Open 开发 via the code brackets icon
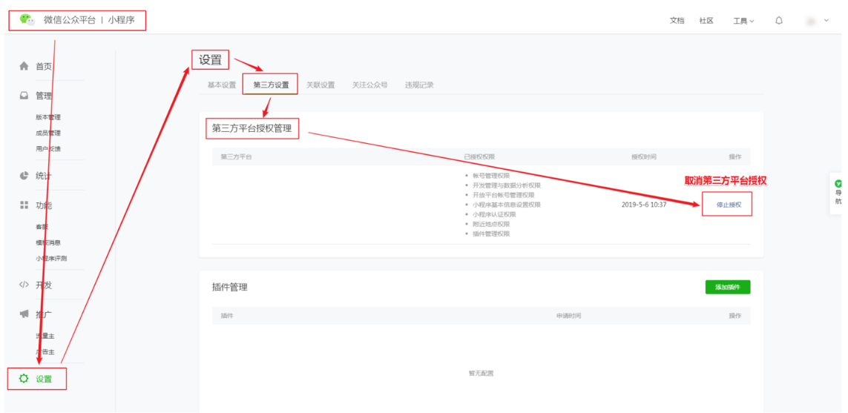Image resolution: width=848 pixels, height=413 pixels. 24,285
